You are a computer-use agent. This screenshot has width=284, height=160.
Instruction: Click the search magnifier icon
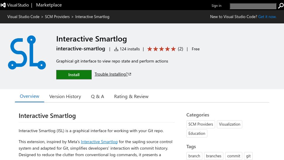click(x=281, y=6)
